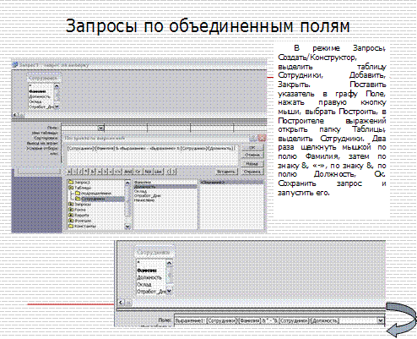Click the & concatenation operator button

93,172
